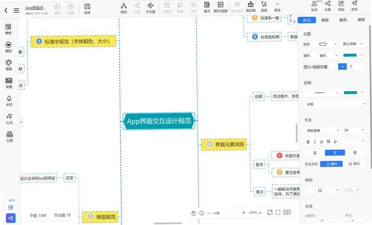Select the 标准字规范 topic node
Image resolution: width=372 pixels, height=225 pixels.
(x=73, y=41)
